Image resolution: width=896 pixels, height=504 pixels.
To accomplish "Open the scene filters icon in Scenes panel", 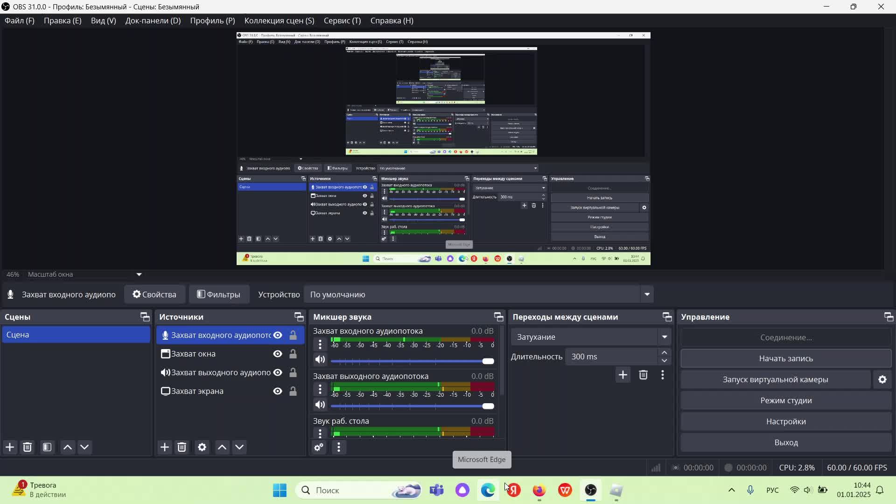I will 47,447.
